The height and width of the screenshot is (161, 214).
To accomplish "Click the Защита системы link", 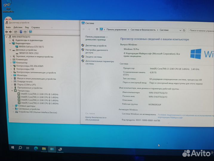I will 93,57.
